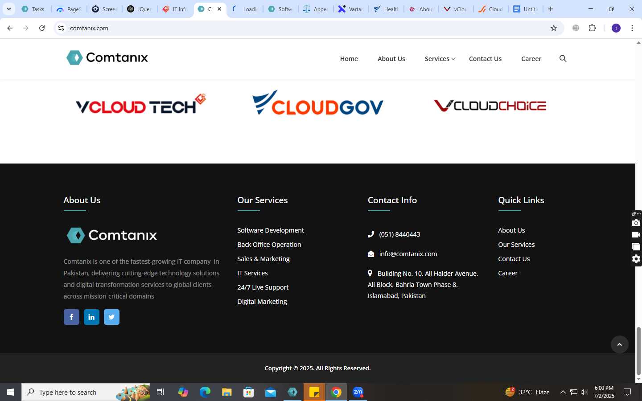Click the camera capture icon on side panel
This screenshot has width=642, height=401.
[636, 223]
